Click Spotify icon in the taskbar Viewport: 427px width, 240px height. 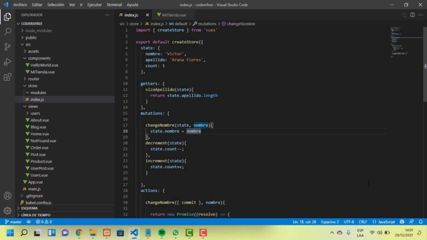click(x=162, y=232)
